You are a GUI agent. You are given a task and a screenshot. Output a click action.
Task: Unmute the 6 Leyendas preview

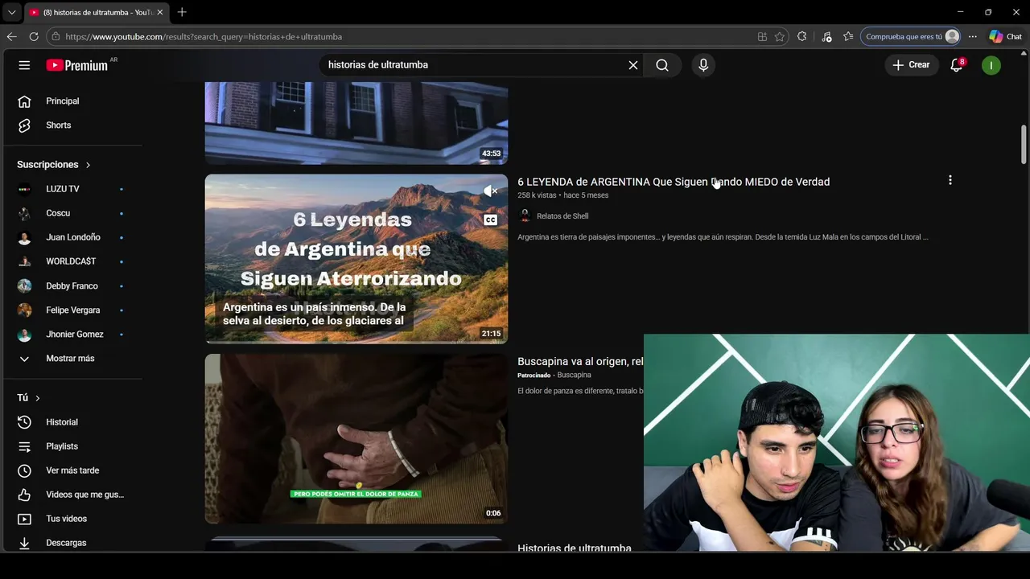click(x=490, y=191)
